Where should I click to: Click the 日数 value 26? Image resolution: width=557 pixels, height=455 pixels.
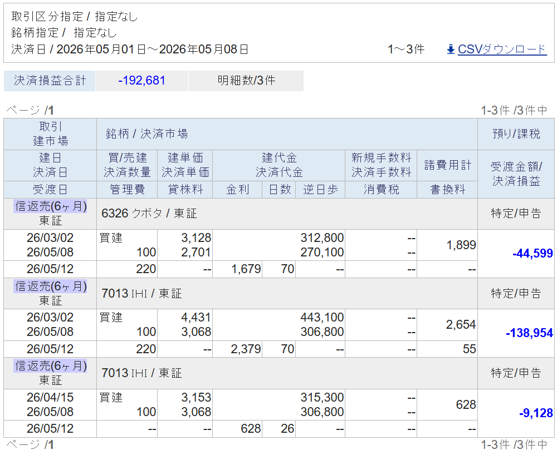point(287,428)
